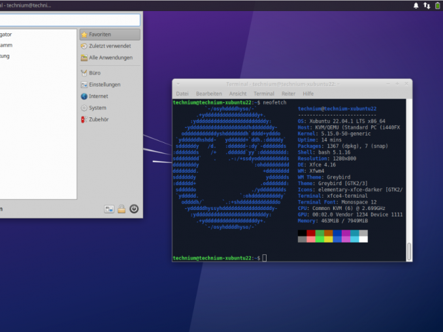The image size is (443, 332).
Task: Click the Terminal window scrollbar handle
Action: [x=409, y=251]
